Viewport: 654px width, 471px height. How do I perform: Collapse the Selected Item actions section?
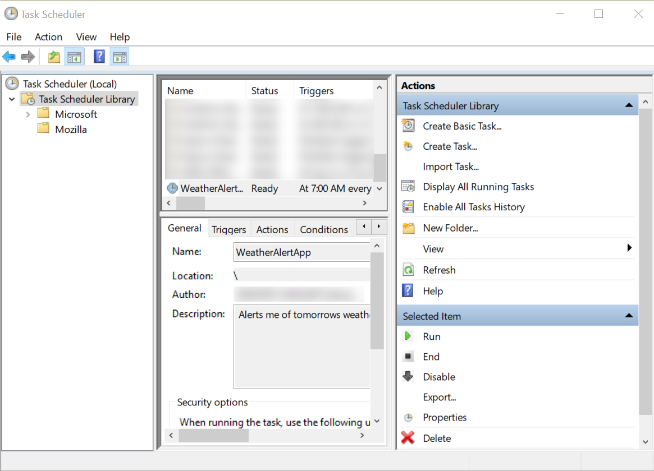[x=629, y=316]
